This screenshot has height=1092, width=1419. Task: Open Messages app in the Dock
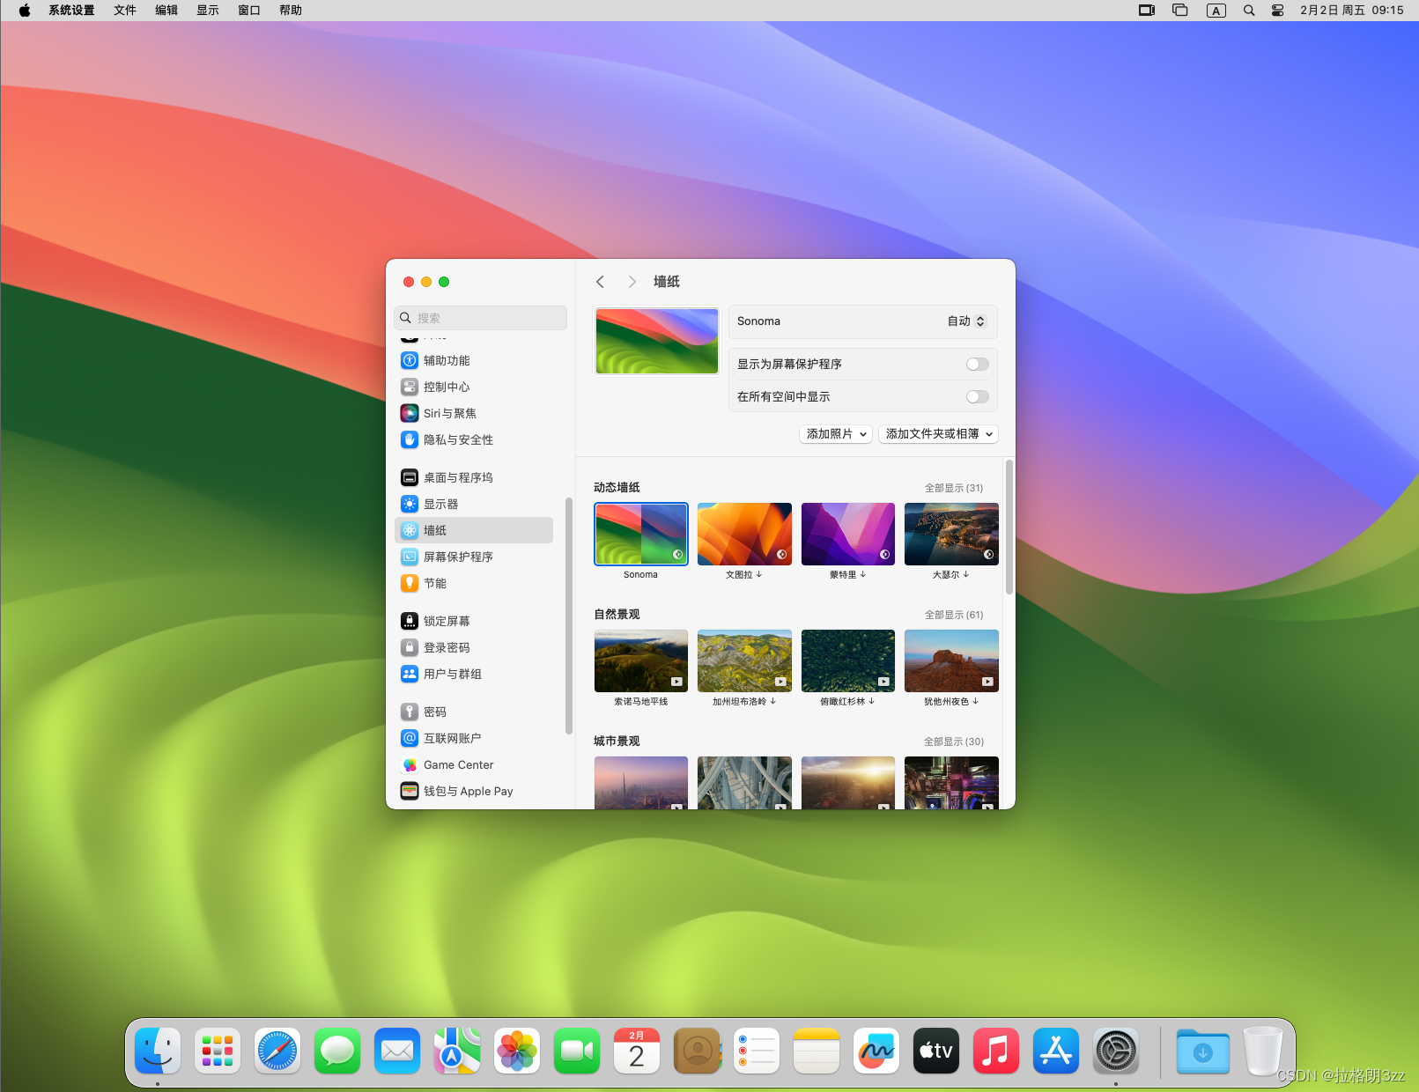click(x=337, y=1051)
